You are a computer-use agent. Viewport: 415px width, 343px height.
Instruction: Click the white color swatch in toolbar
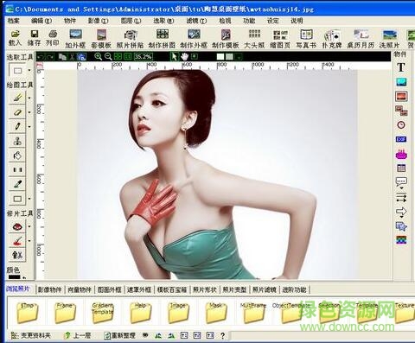pyautogui.click(x=220, y=57)
